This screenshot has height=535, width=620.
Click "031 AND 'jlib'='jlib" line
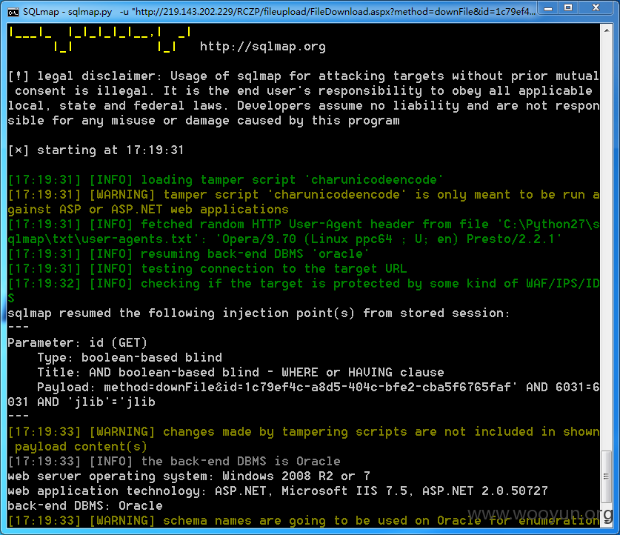(81, 402)
